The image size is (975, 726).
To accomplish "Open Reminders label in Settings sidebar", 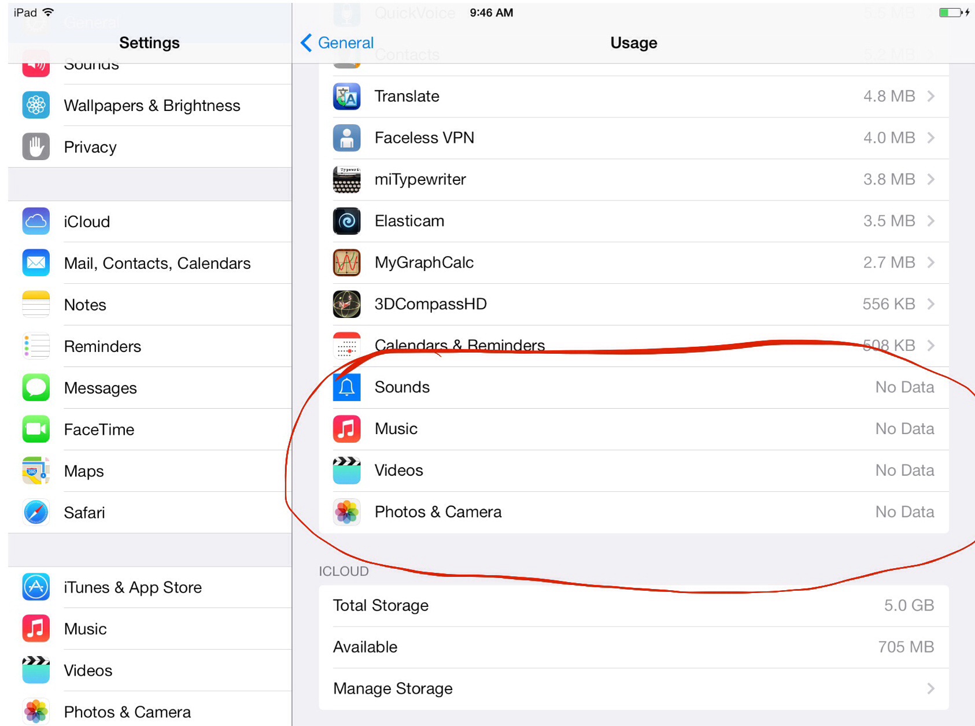I will [x=102, y=346].
